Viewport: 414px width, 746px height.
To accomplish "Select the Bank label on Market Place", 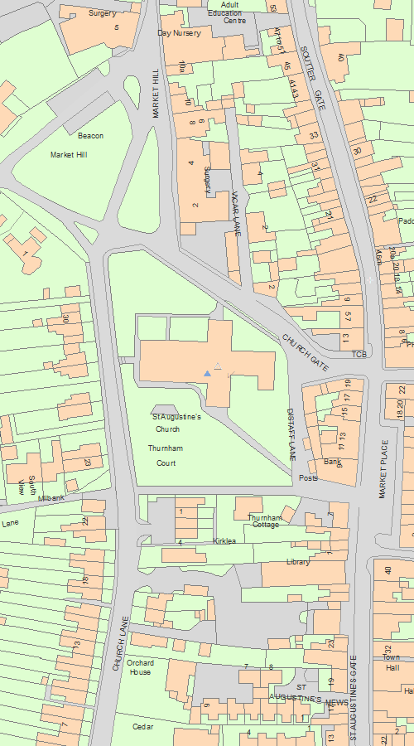I will 333,462.
